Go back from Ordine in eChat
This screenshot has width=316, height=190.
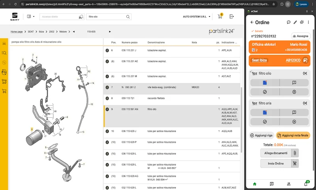click(x=252, y=22)
